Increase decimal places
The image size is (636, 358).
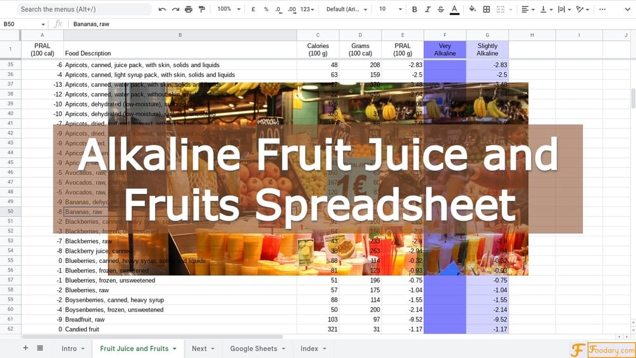(x=292, y=9)
